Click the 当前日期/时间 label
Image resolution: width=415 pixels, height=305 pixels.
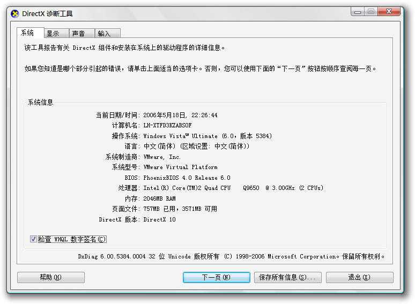tap(118, 115)
